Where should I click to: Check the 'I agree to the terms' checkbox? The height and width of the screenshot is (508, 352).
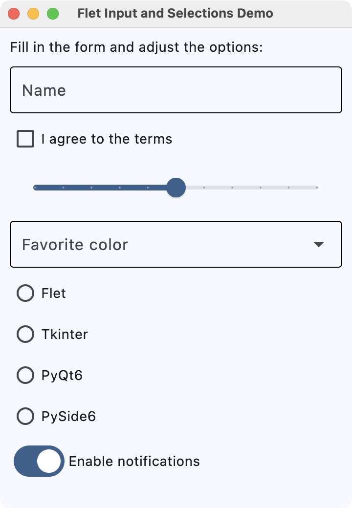click(x=25, y=139)
